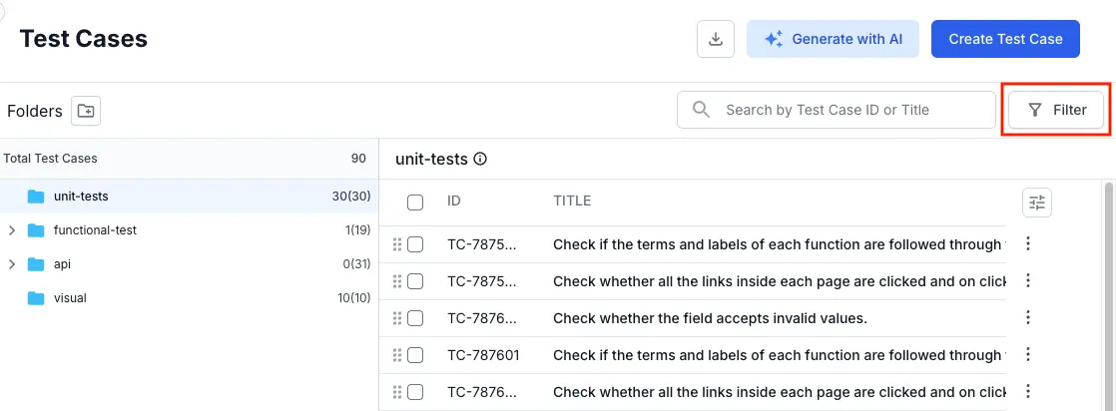Check the checkbox for the TC-787601 row
Screen dimensions: 1116x411
[415, 355]
